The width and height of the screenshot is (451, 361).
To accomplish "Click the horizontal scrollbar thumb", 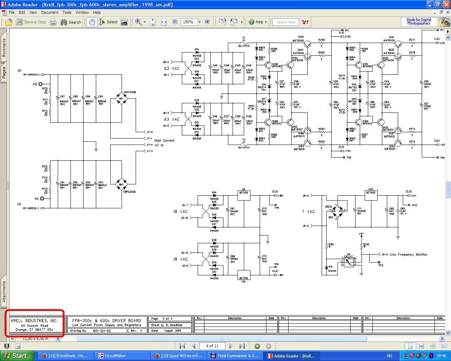I will 222,338.
